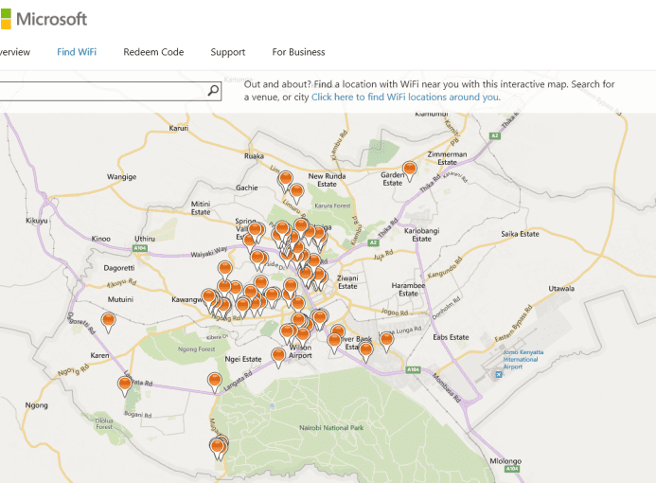
Task: Click the find WiFi locations around you link
Action: click(405, 98)
